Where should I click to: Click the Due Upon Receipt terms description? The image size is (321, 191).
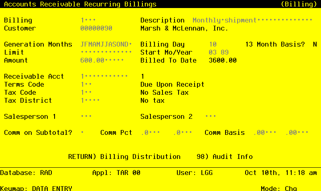click(173, 84)
